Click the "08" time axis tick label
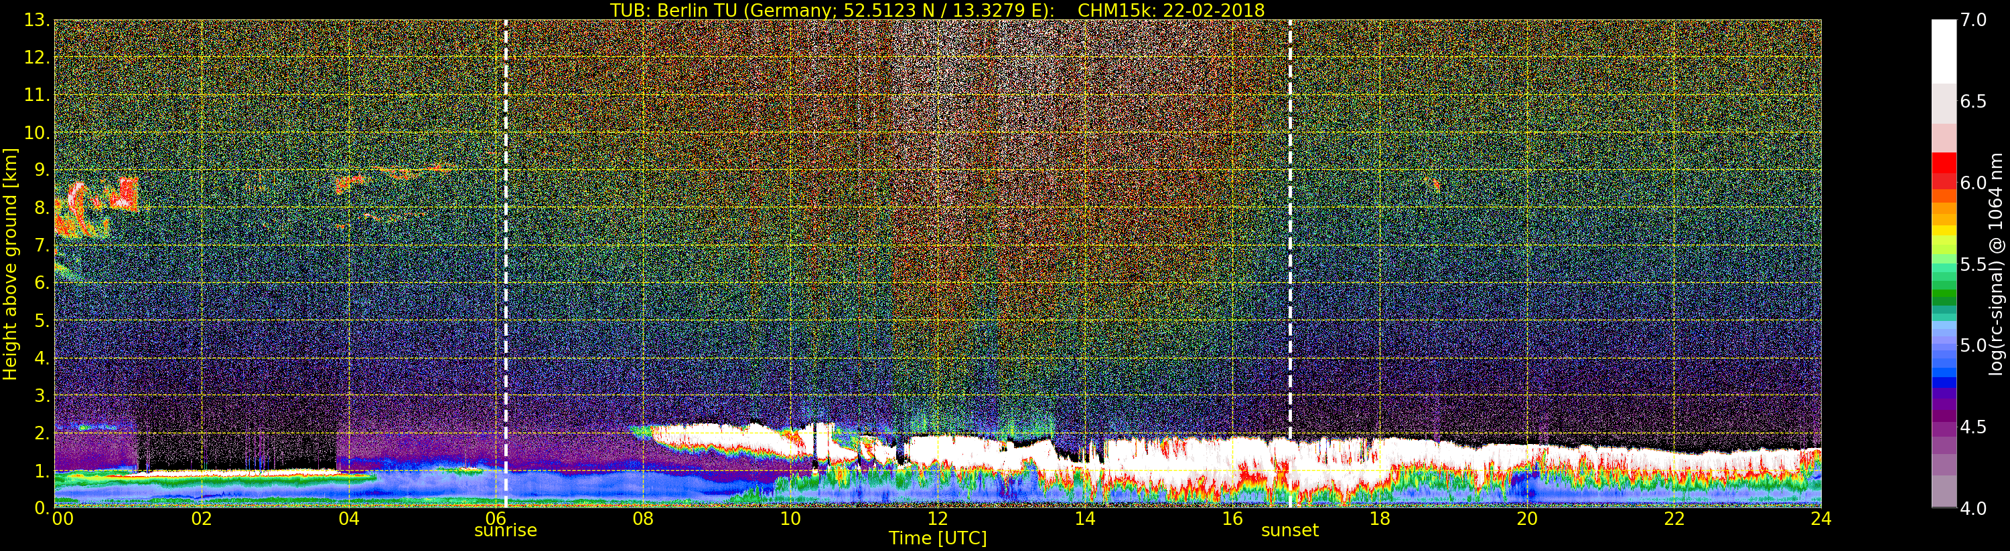 click(643, 518)
